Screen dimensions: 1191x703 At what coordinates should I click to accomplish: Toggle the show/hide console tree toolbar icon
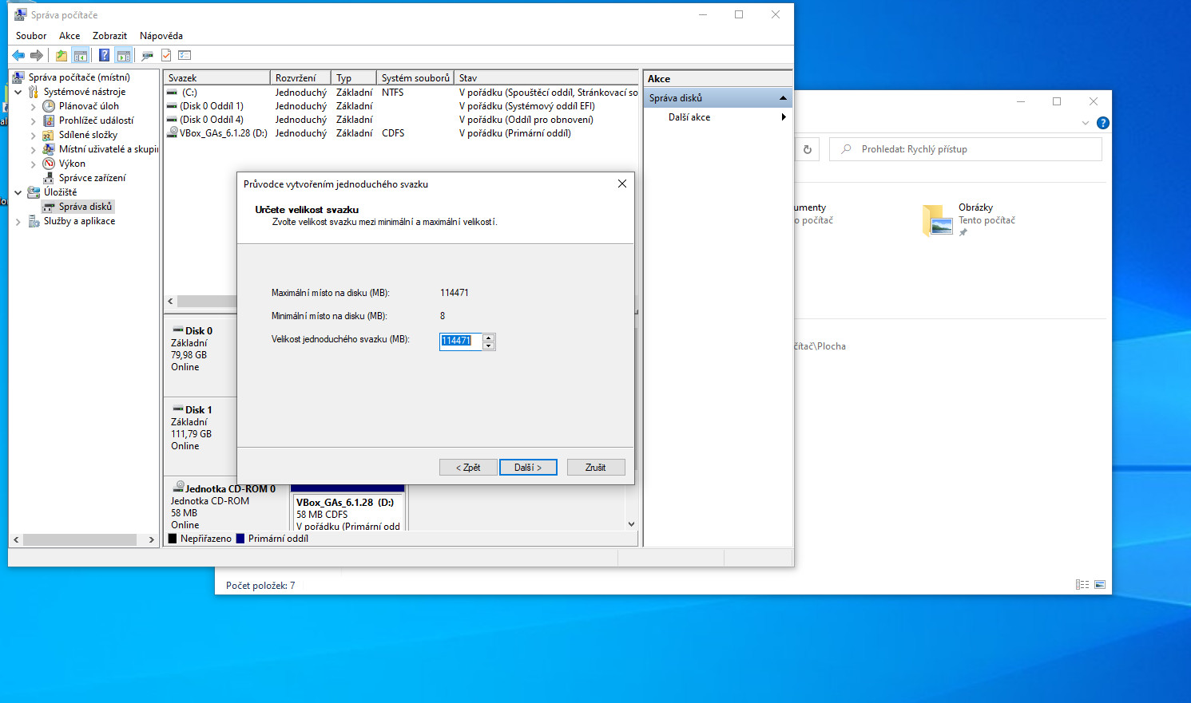coord(81,55)
